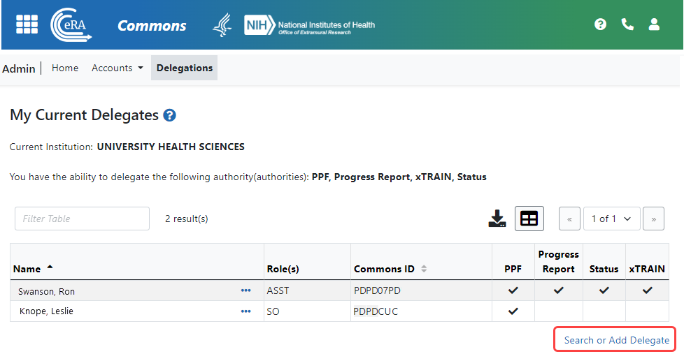The image size is (684, 354).
Task: Click help icon beside My Current Delegates
Action: coord(169,115)
